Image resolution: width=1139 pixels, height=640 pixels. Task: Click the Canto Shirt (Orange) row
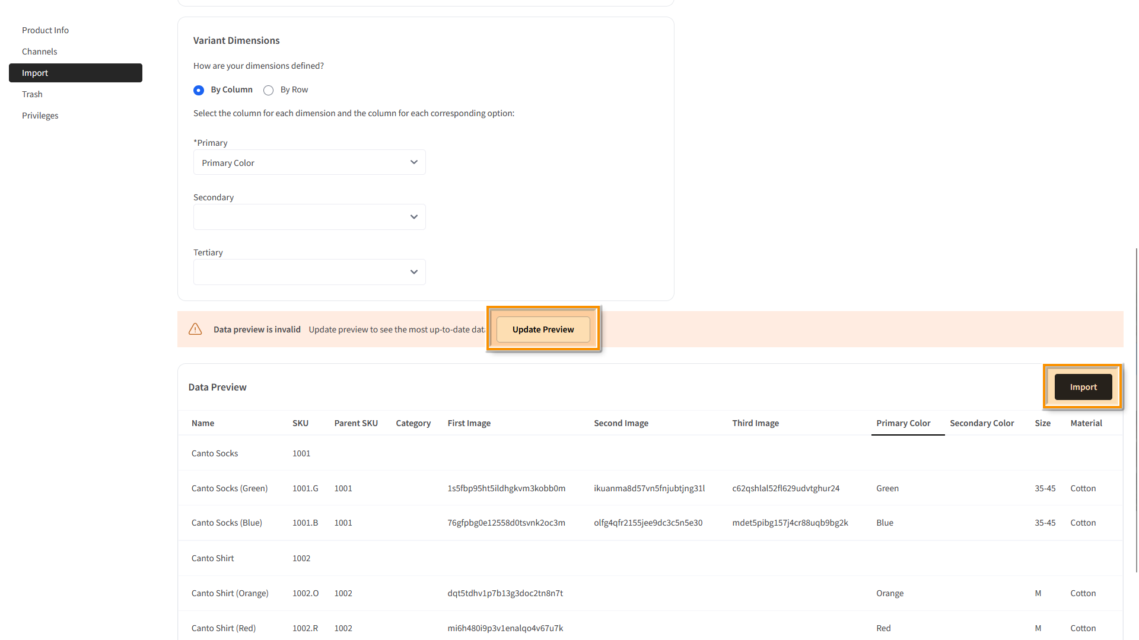(x=230, y=593)
